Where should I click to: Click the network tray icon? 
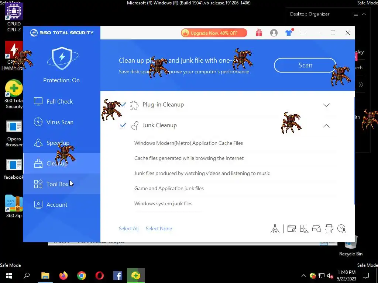[322, 276]
